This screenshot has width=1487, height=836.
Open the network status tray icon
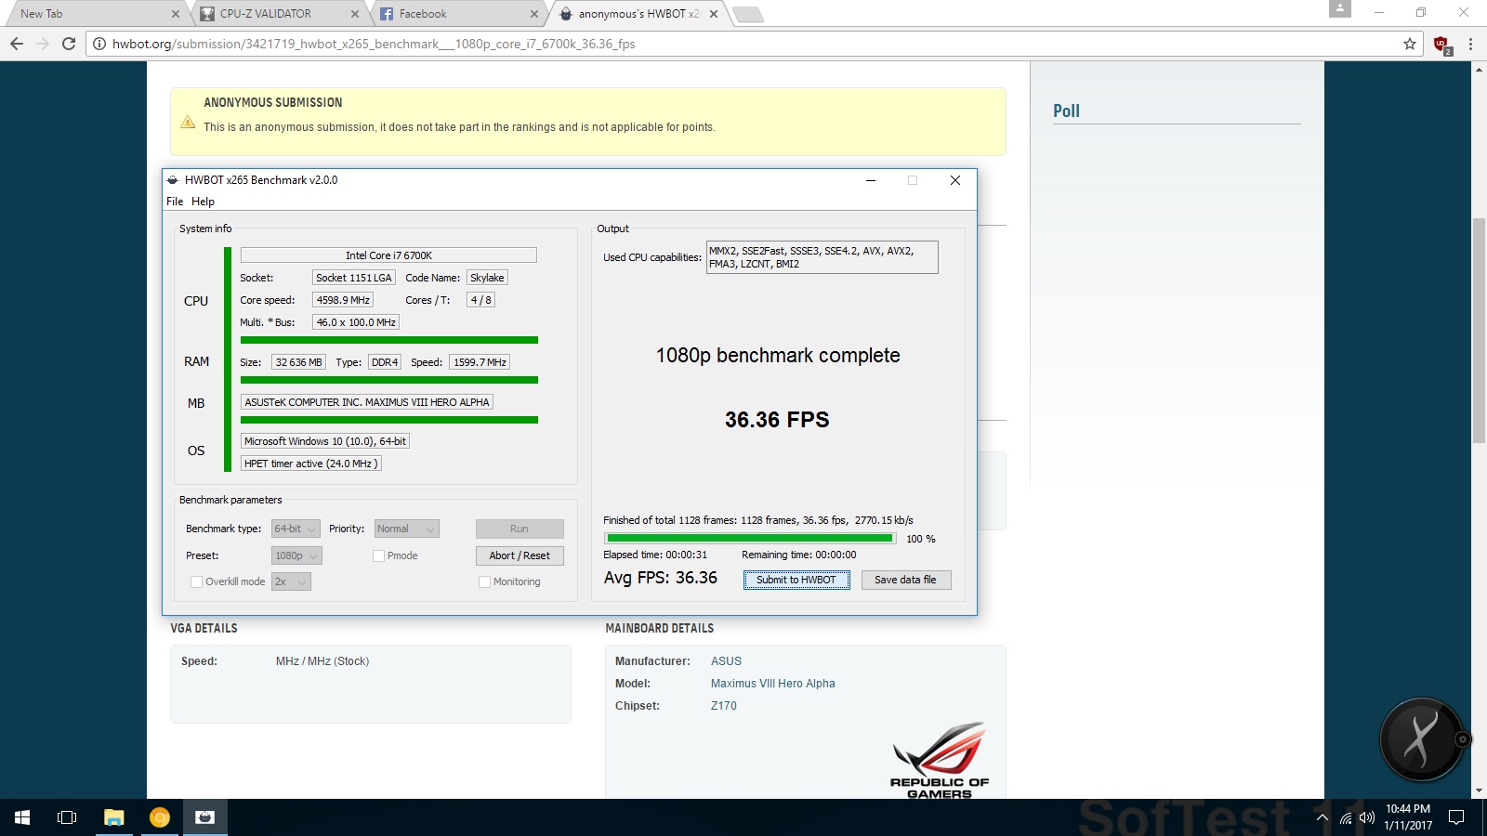coord(1346,818)
